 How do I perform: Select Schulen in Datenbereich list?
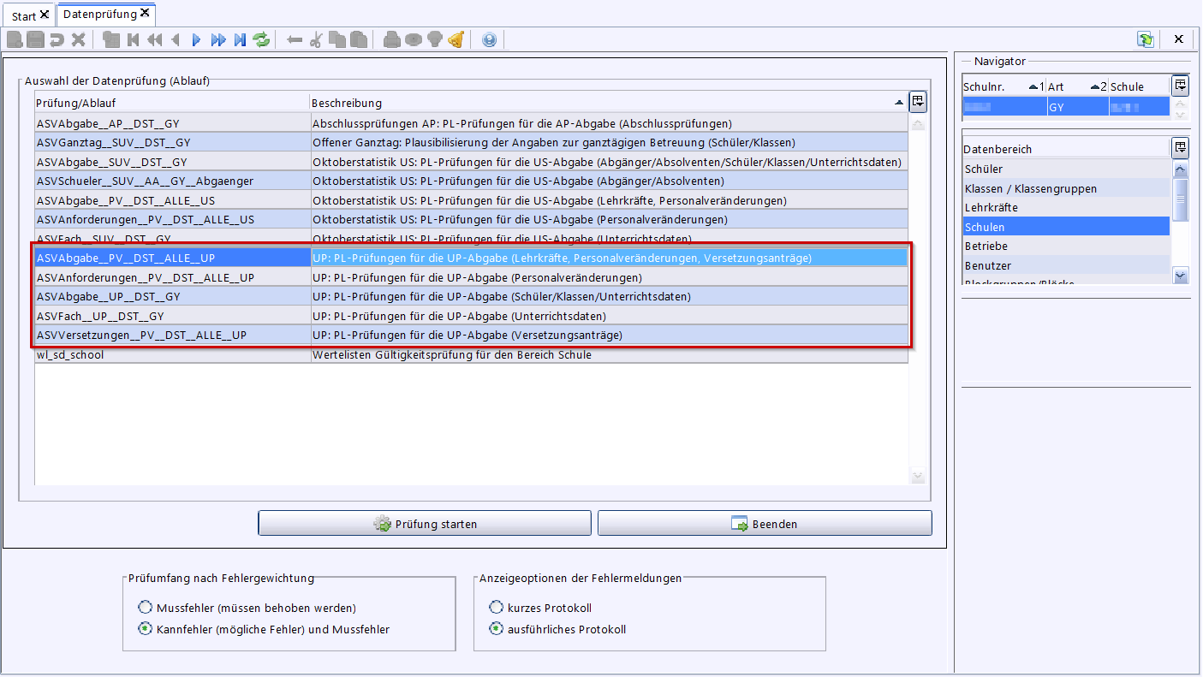click(x=1066, y=227)
